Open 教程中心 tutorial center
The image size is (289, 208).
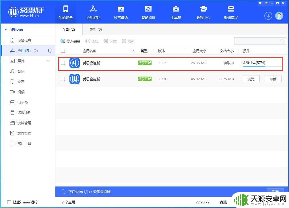coord(203,12)
